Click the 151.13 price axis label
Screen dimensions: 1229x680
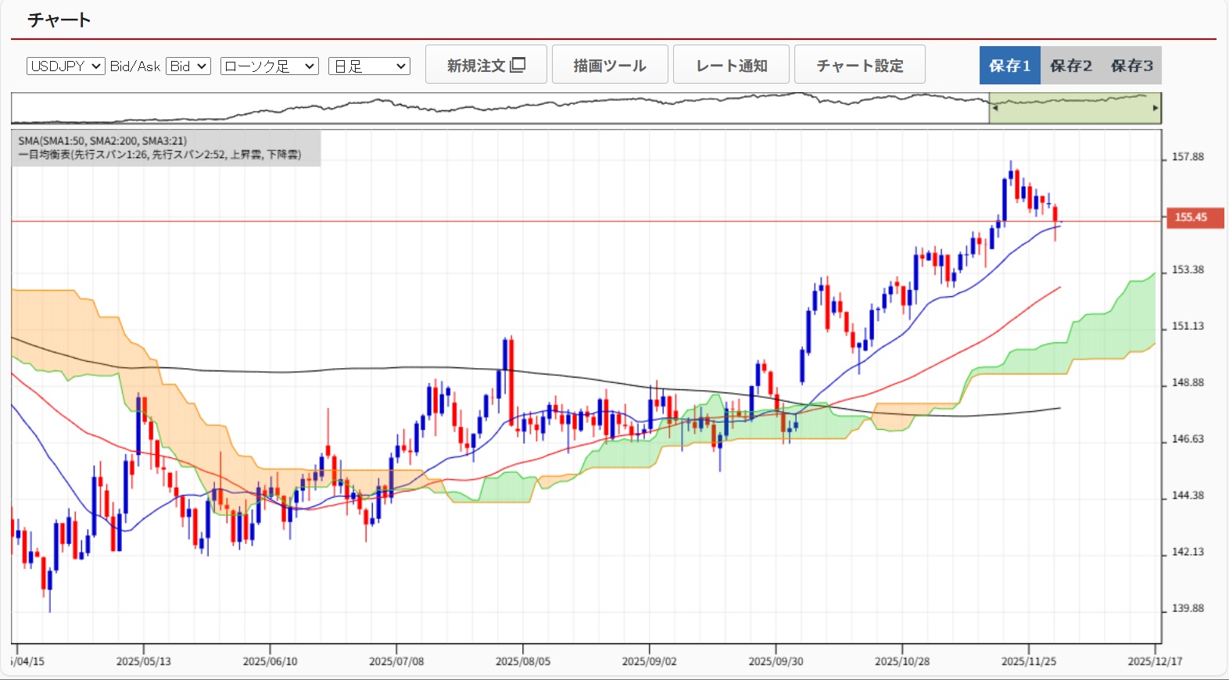(1188, 326)
